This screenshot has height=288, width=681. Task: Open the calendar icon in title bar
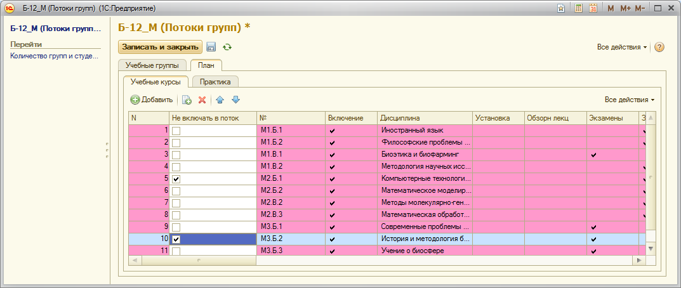tap(593, 8)
